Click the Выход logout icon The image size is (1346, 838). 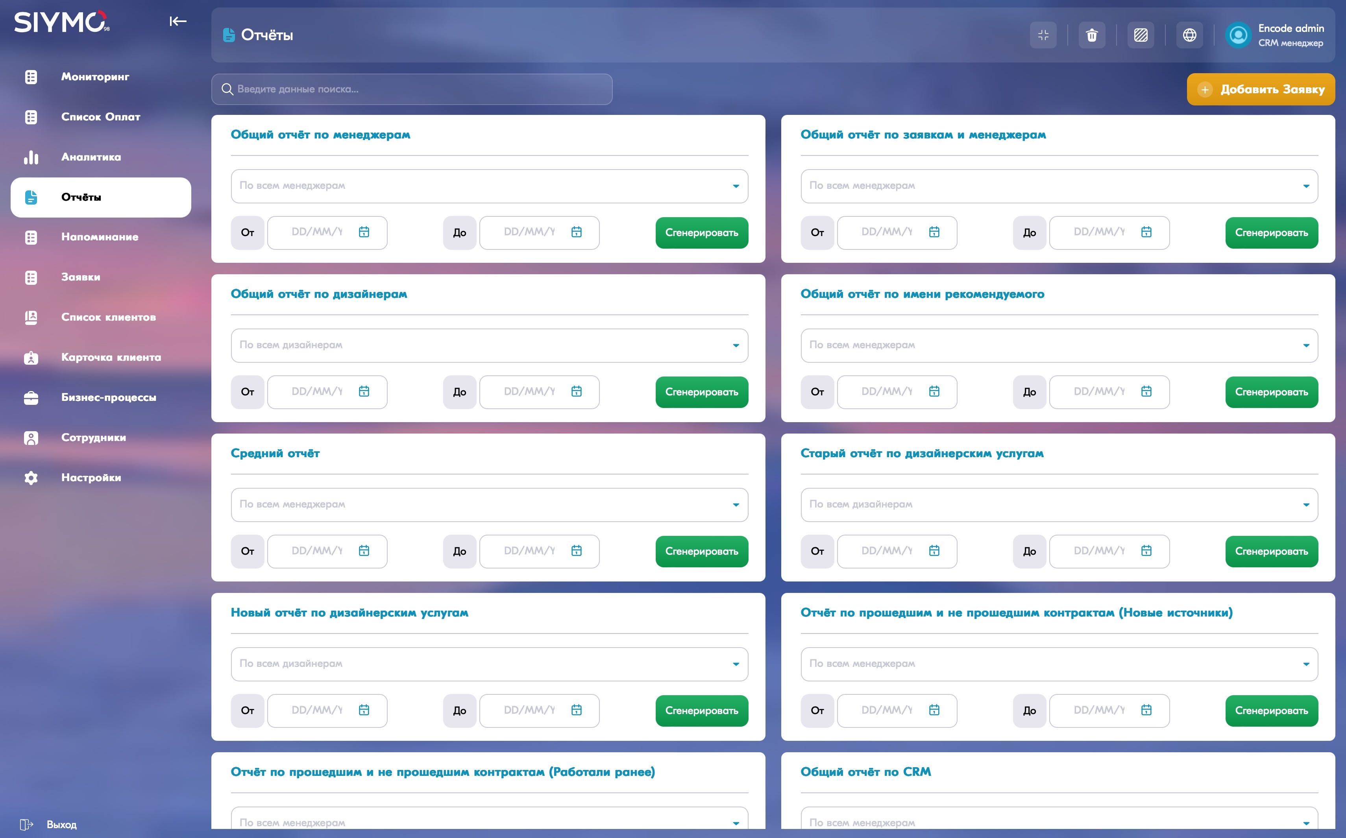click(x=26, y=824)
